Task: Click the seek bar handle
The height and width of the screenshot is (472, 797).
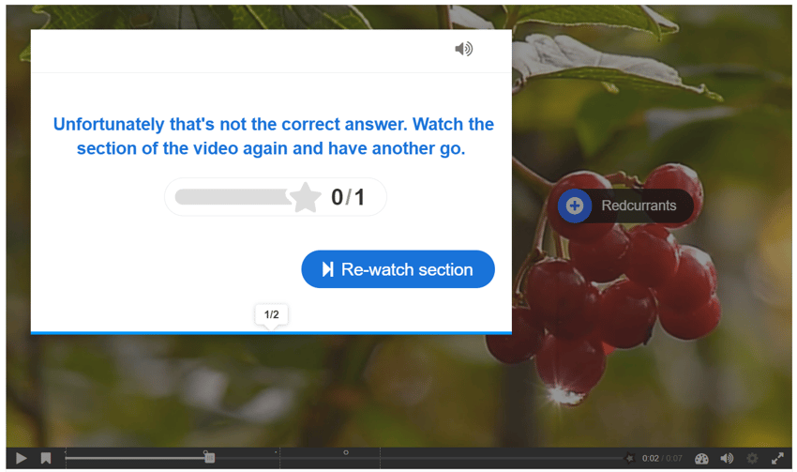Action: click(x=209, y=458)
